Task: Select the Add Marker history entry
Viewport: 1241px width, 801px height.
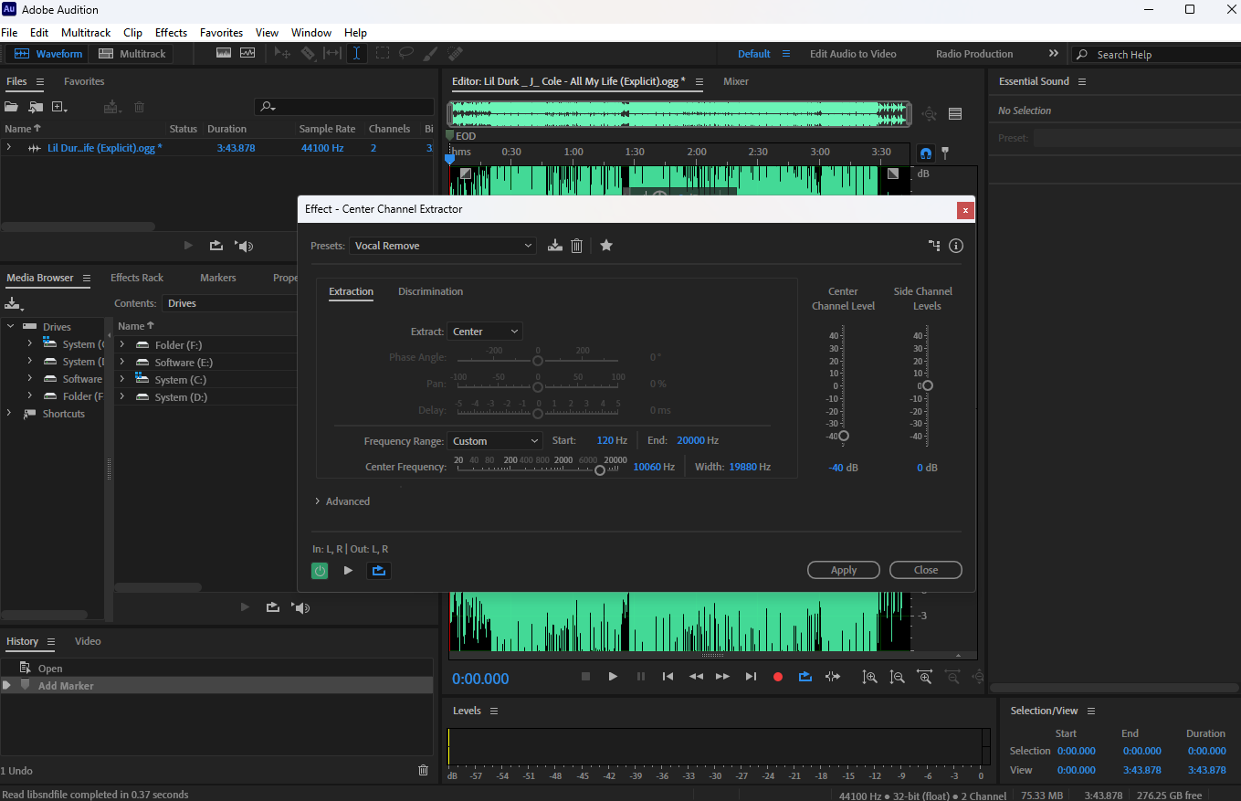Action: pos(216,685)
